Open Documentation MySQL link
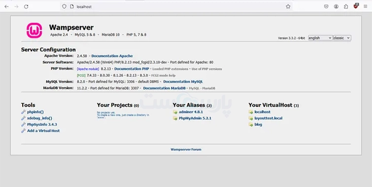Viewport: 372px width, 187px height. [183, 82]
